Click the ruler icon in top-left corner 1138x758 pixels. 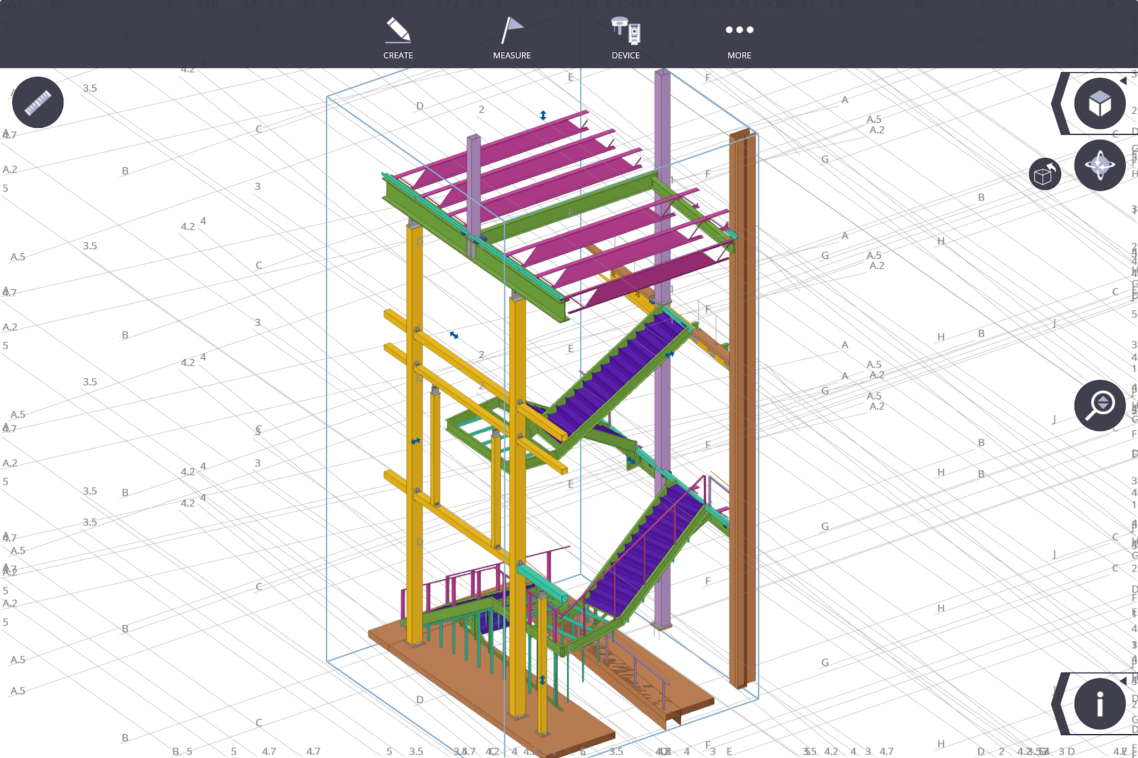[x=37, y=102]
